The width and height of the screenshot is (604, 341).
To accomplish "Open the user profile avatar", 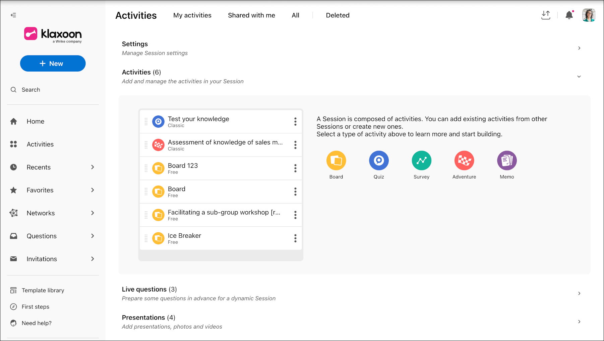I will click(x=589, y=15).
